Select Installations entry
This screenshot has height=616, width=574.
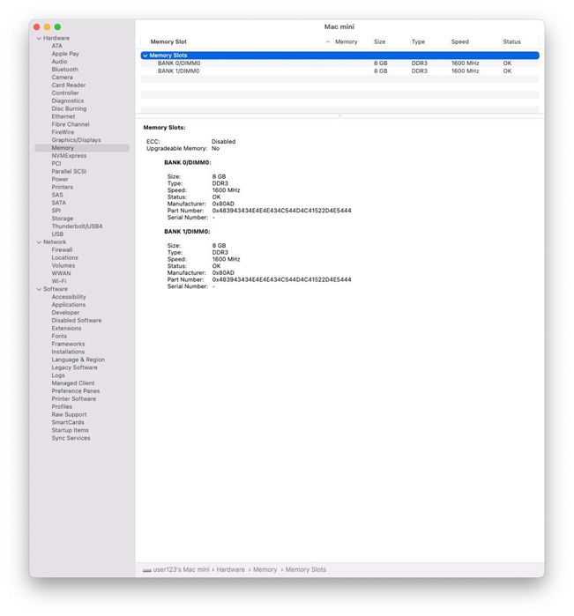click(68, 353)
